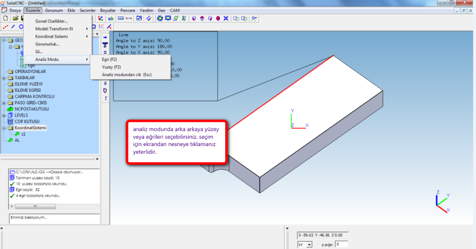The image size is (476, 249).
Task: Click the solid red cube shading icon
Action: click(218, 18)
